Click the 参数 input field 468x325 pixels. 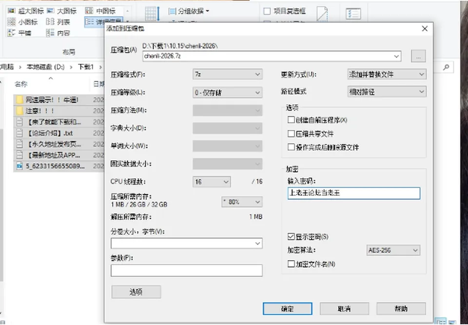coord(187,270)
